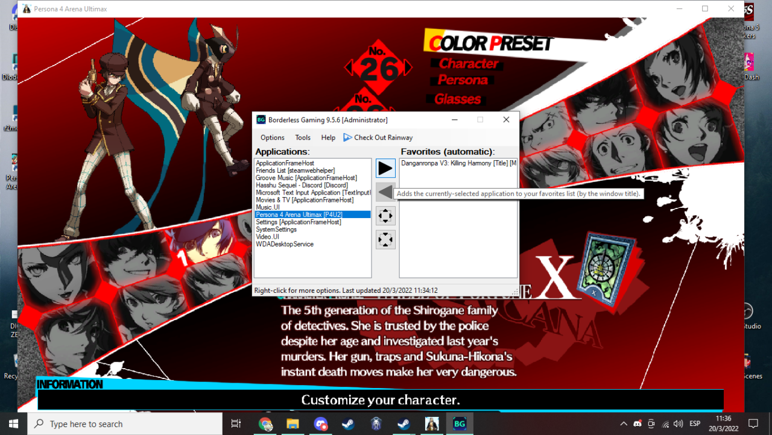Open the Windows Start menu
This screenshot has height=435, width=772.
pos(13,424)
